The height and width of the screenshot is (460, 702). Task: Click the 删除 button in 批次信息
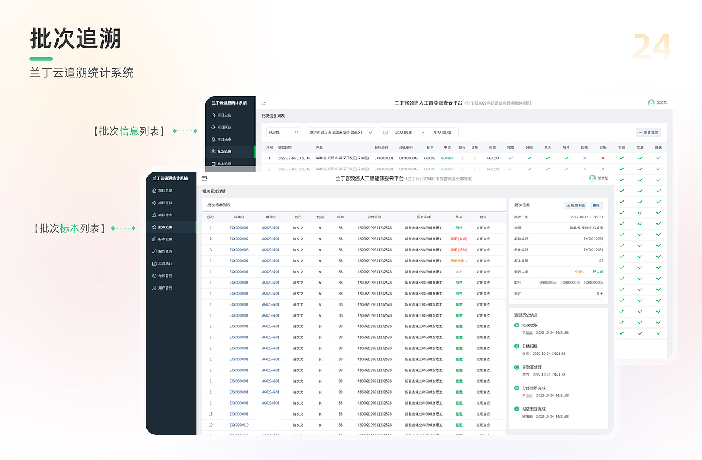(x=596, y=205)
